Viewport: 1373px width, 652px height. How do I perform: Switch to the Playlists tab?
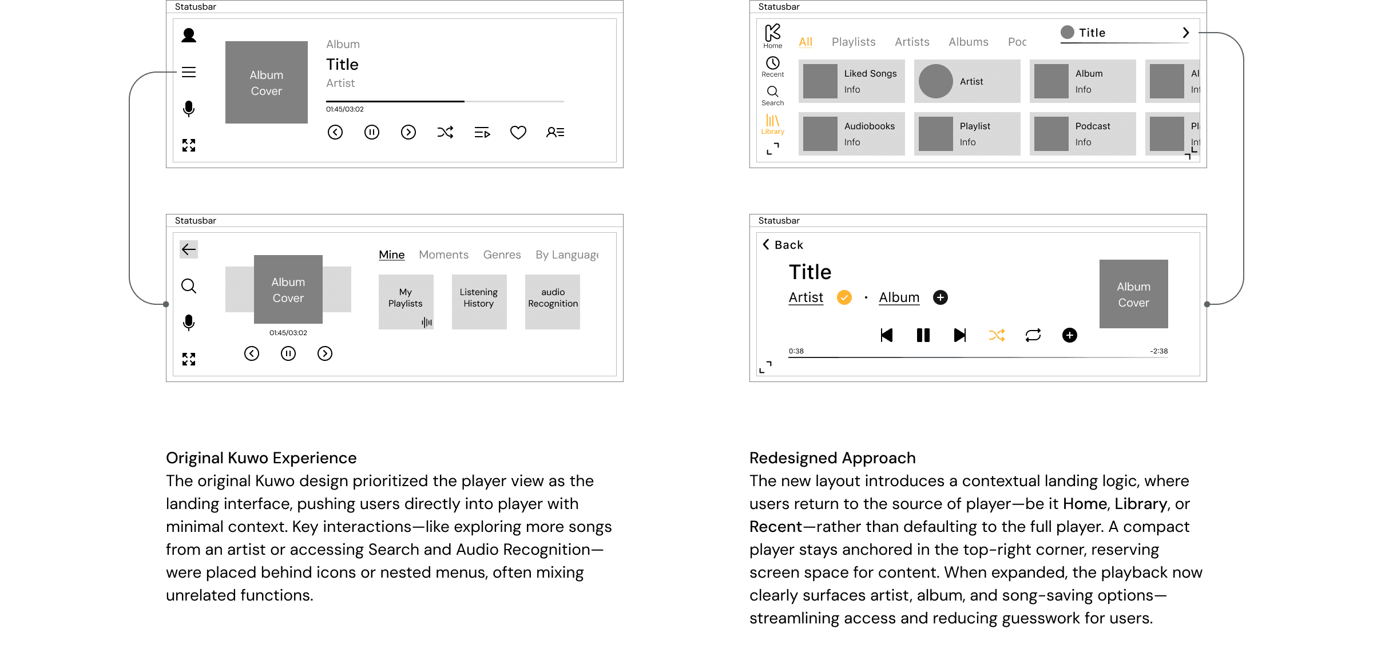pos(854,42)
